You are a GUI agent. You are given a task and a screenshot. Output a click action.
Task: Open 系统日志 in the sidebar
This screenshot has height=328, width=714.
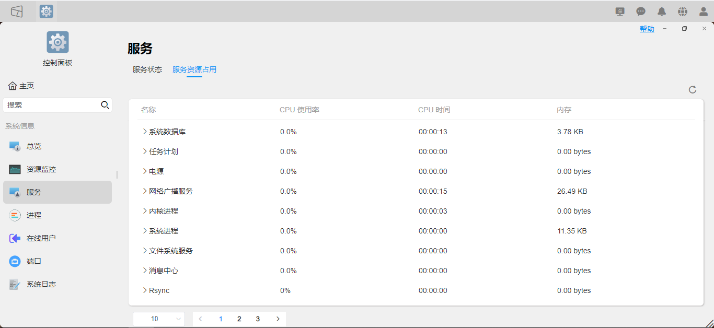(x=57, y=284)
